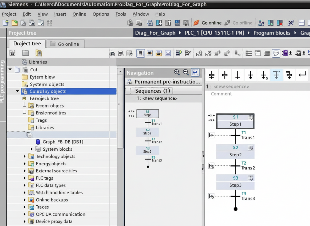Zoom out of the Navigation overview
Screen dimensions: 310x226
(x=186, y=72)
